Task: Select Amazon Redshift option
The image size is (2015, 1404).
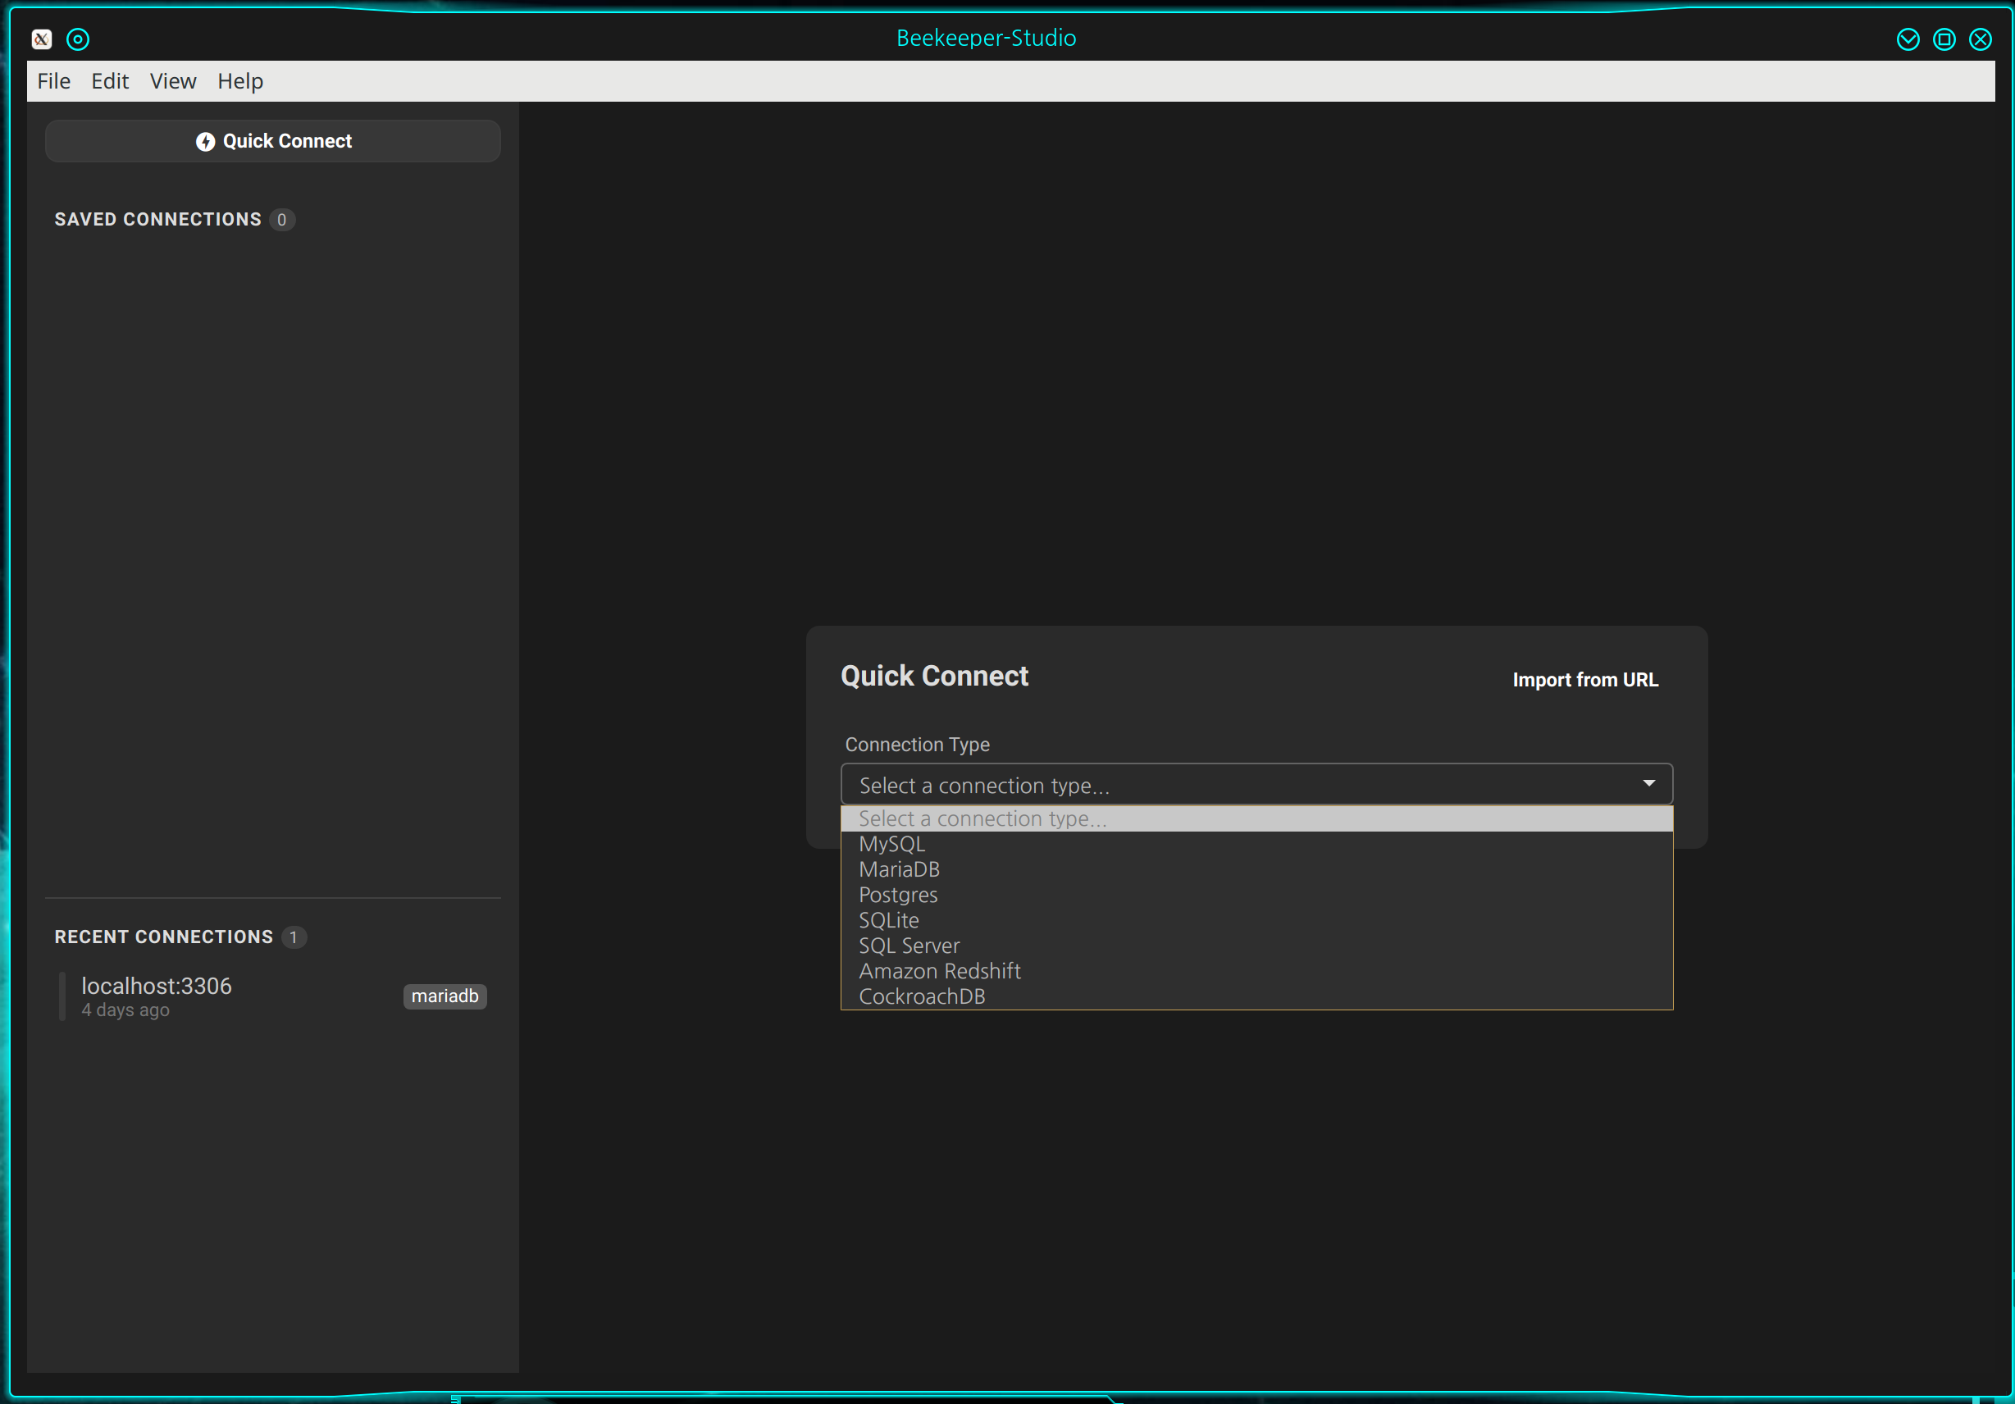Action: [939, 970]
